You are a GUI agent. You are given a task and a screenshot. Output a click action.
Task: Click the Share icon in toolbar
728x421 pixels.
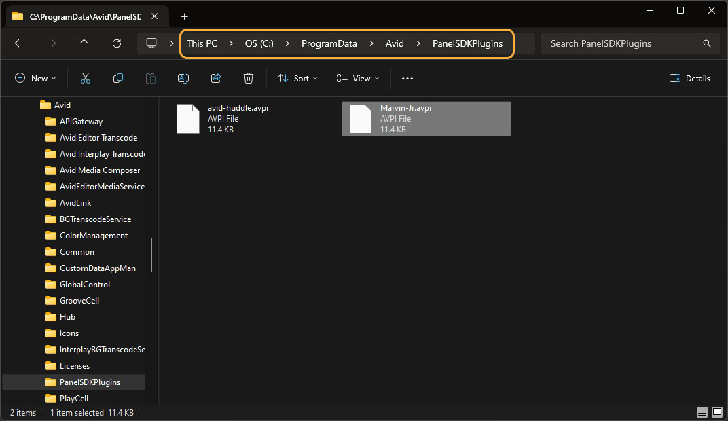coord(216,79)
